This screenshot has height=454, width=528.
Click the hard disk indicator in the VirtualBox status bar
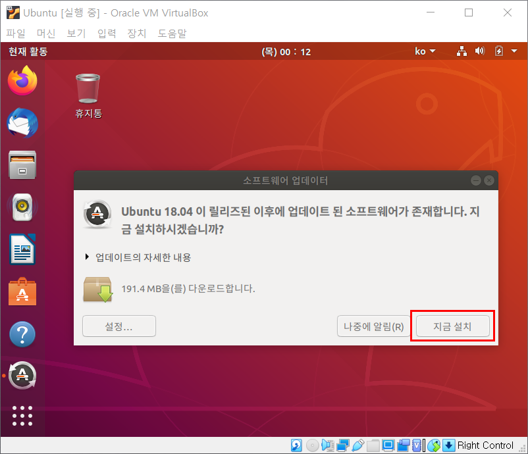point(296,445)
